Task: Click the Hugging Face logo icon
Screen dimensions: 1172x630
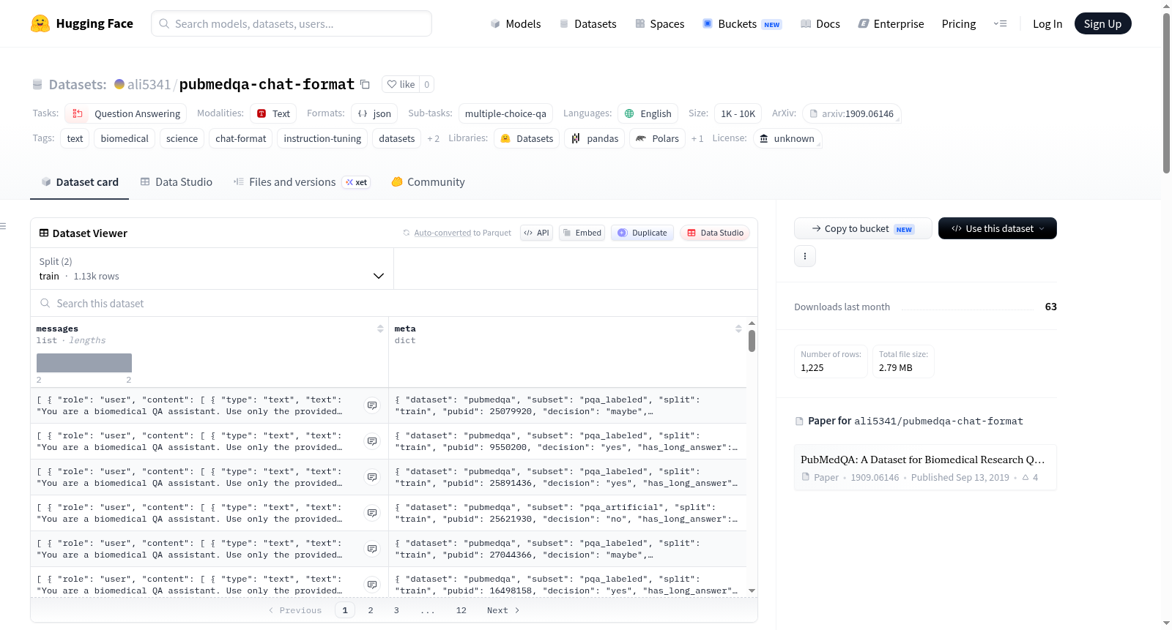Action: point(40,23)
